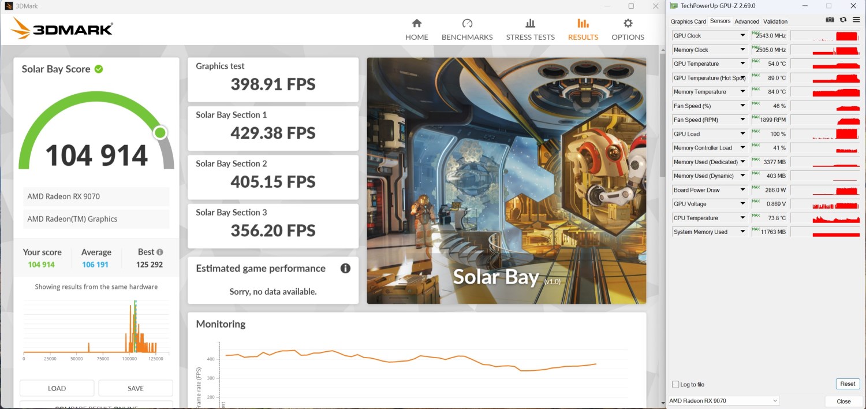Open the GPU Clock sensor dropdown
The width and height of the screenshot is (866, 409).
pyautogui.click(x=743, y=36)
